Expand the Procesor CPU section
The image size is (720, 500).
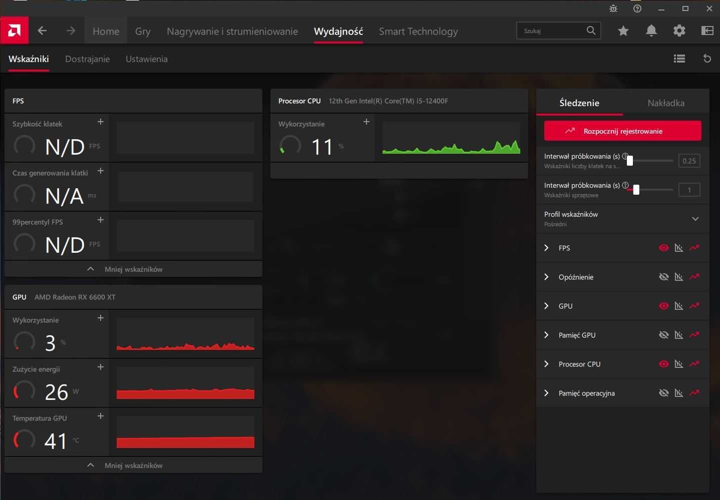(546, 364)
